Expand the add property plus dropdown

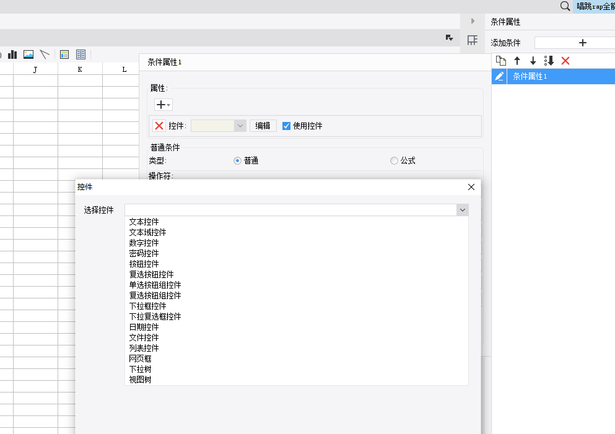coord(163,105)
